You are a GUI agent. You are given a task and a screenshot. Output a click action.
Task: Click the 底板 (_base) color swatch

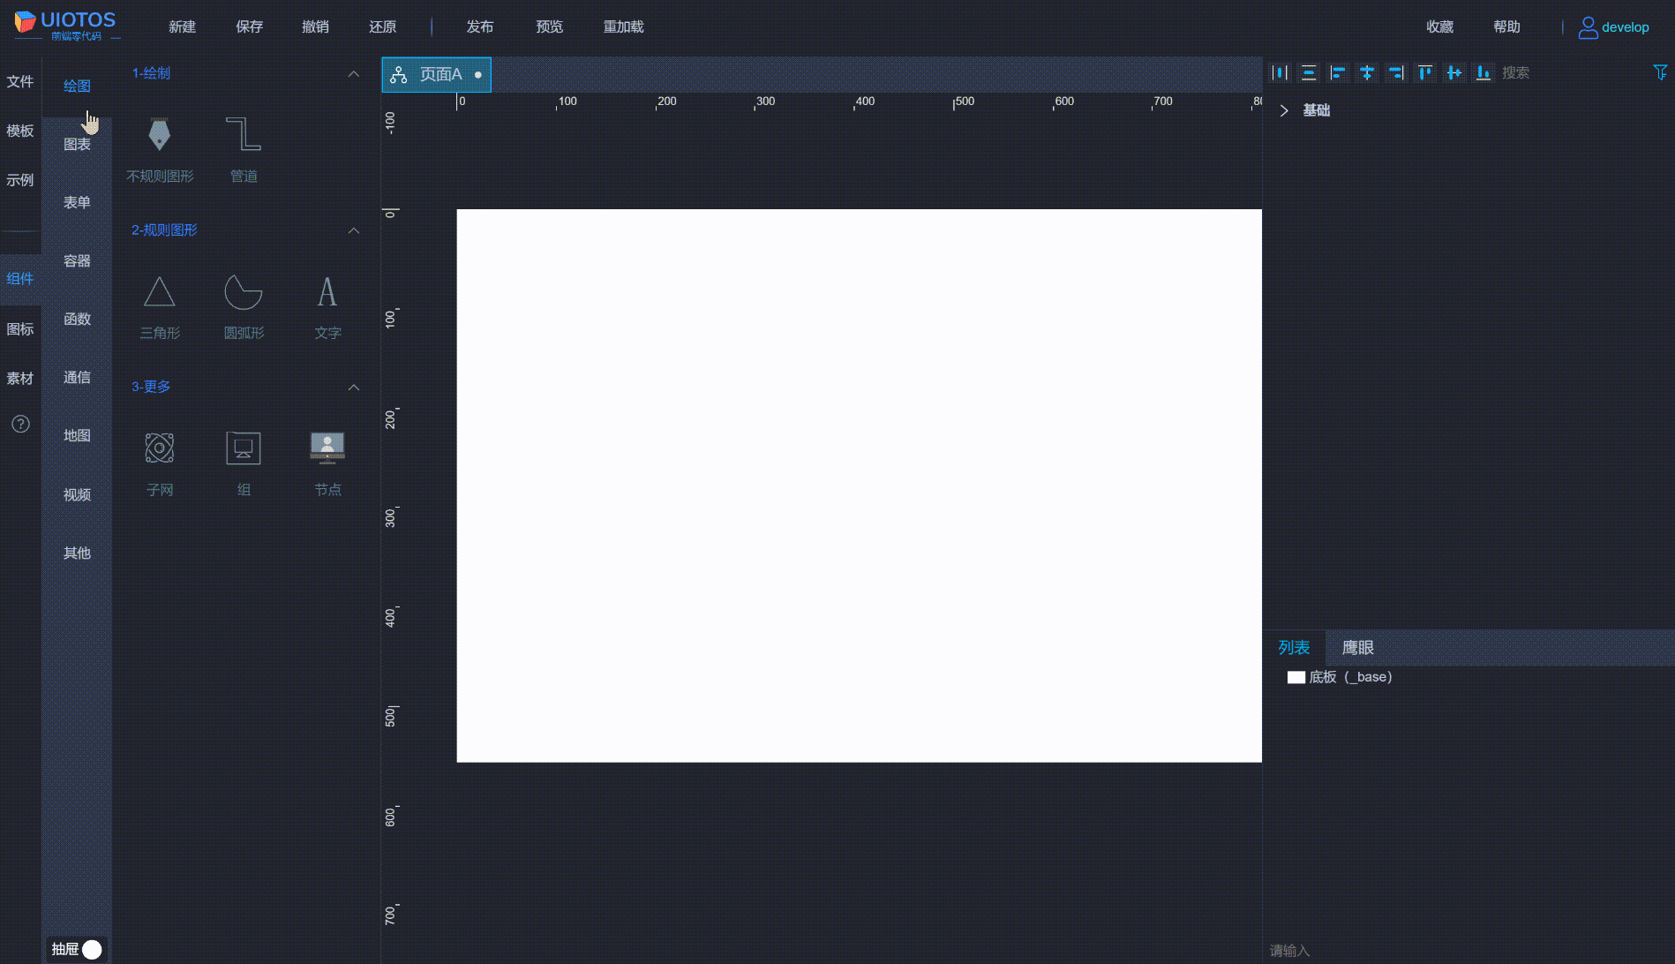(x=1296, y=677)
